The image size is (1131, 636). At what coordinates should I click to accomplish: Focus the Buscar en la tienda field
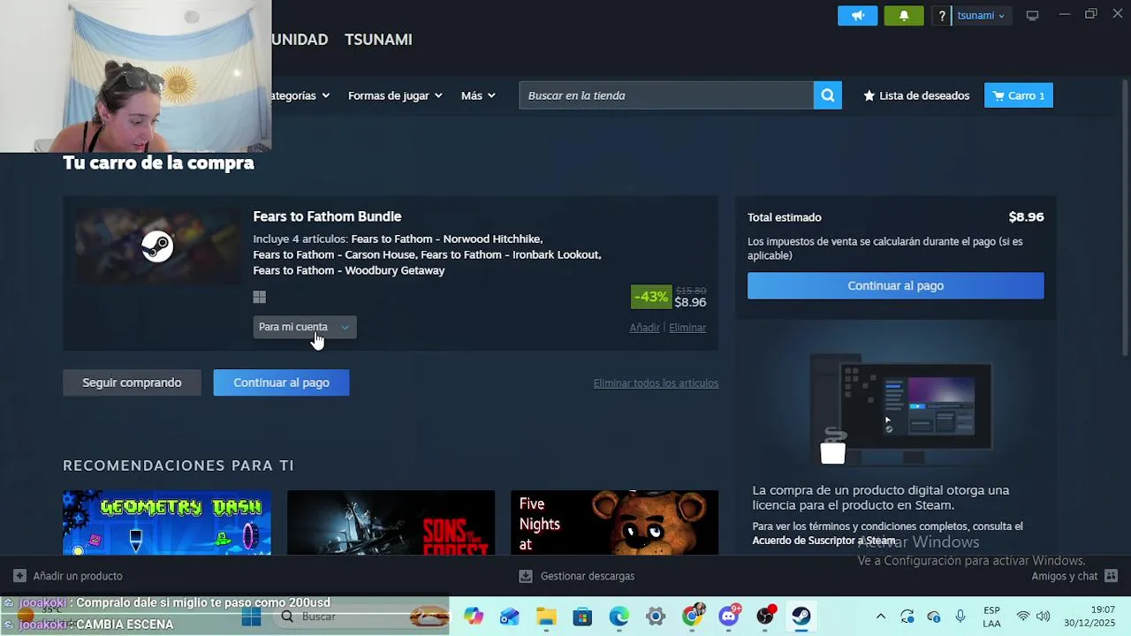point(666,95)
